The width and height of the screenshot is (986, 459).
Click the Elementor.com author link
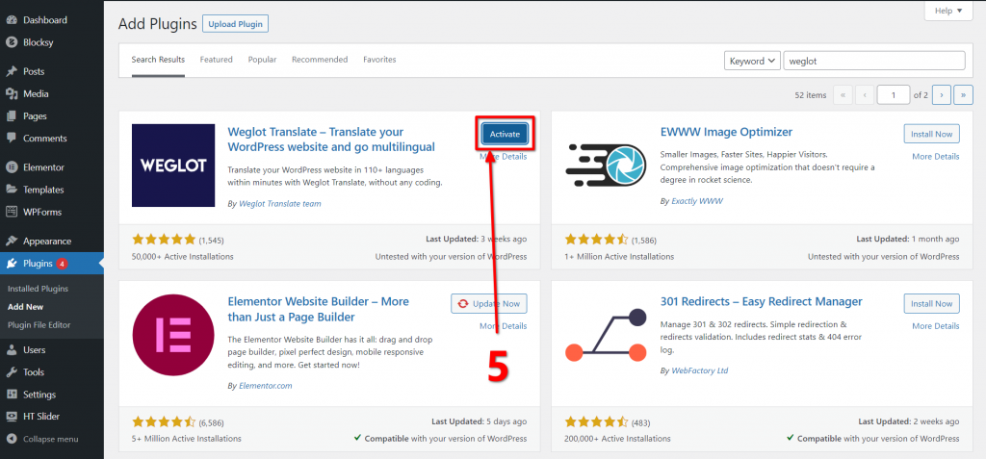[266, 386]
